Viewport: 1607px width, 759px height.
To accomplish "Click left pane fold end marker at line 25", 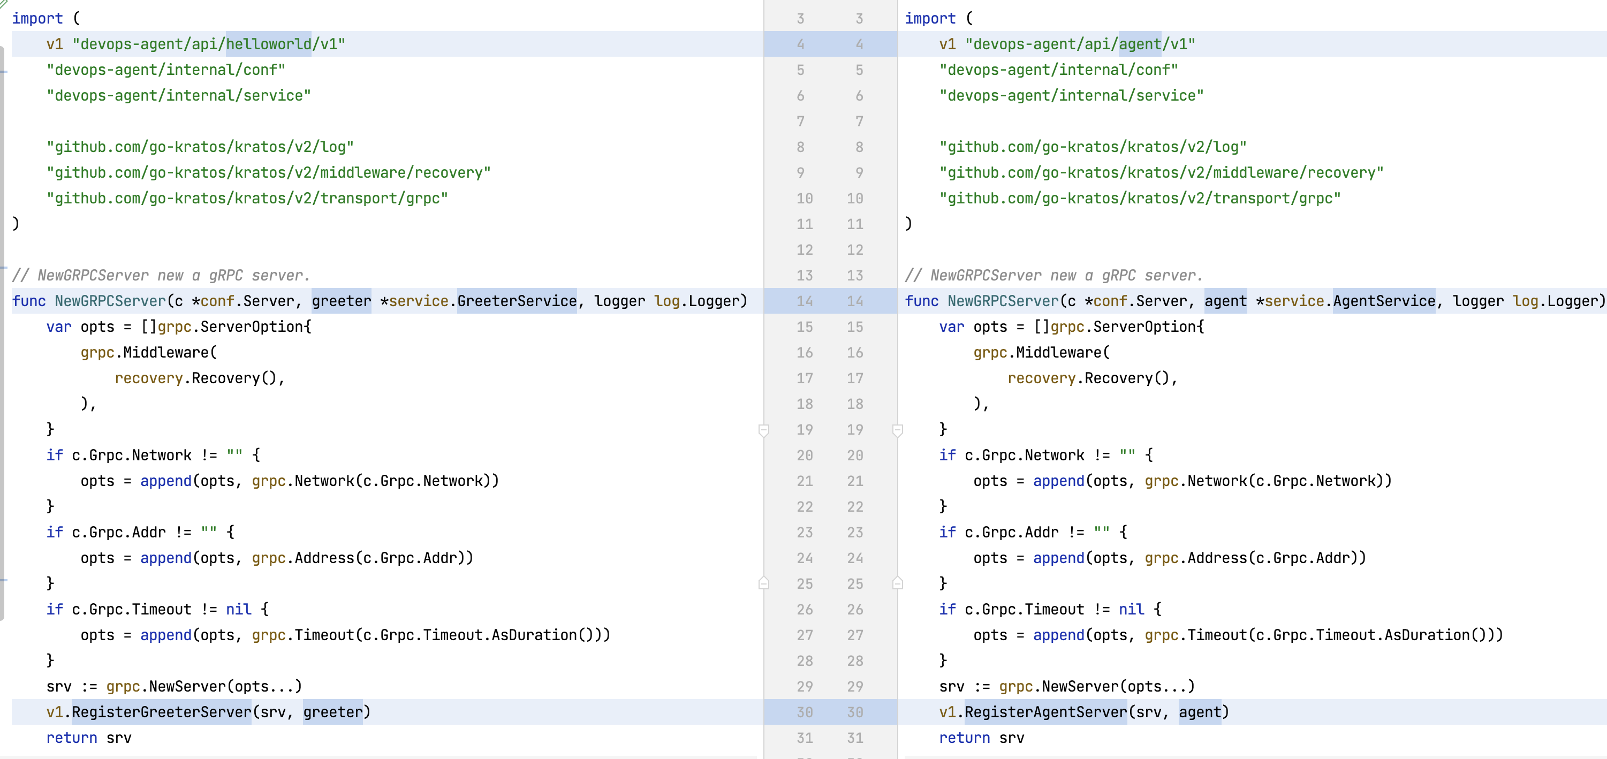I will (x=763, y=583).
